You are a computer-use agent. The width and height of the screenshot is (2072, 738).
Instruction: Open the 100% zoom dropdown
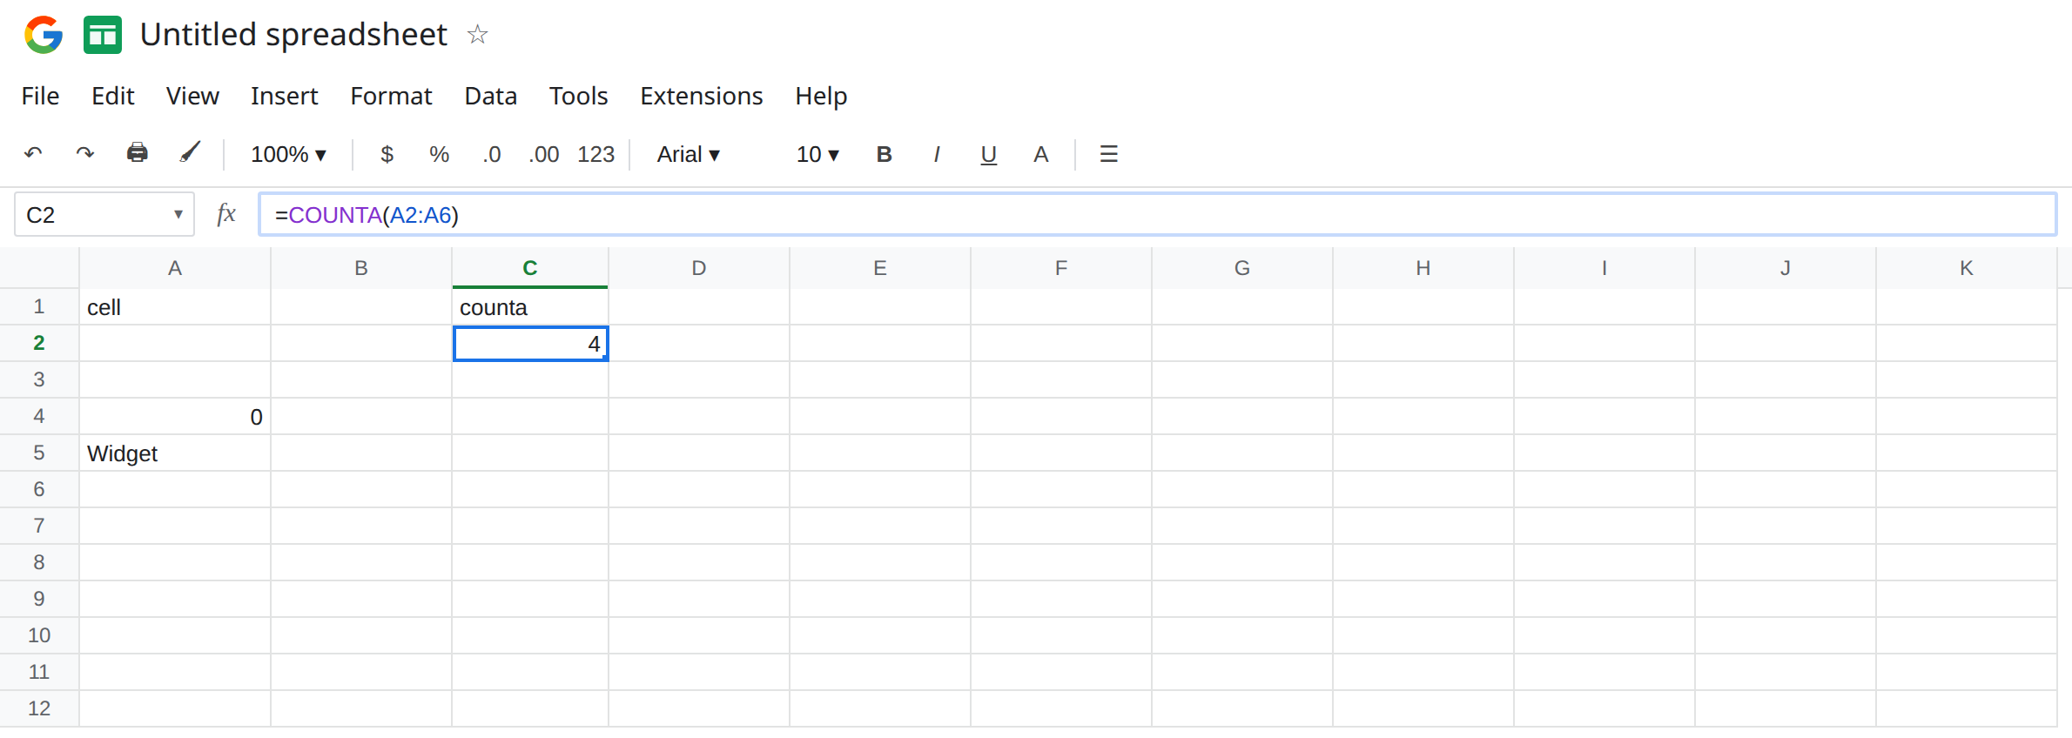click(288, 154)
